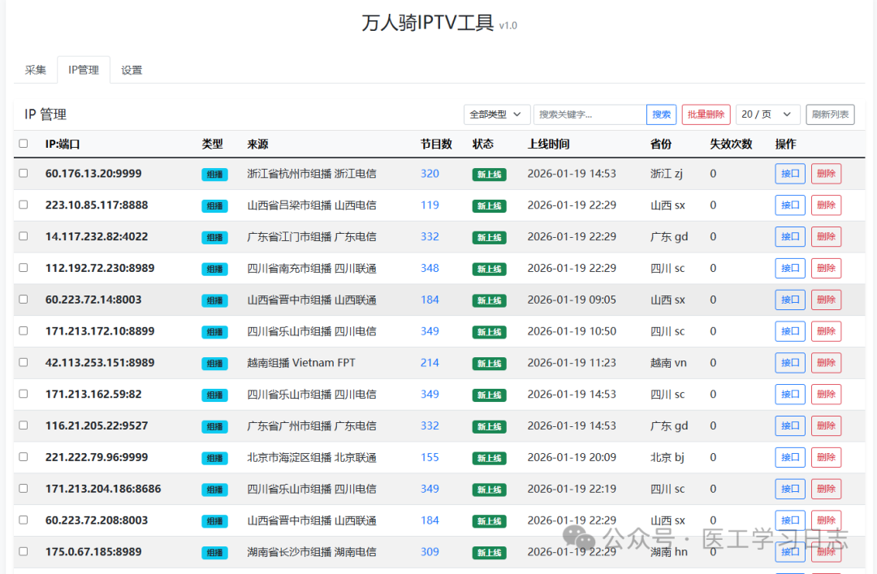Open the 设置 tab
Image resolution: width=877 pixels, height=574 pixels.
click(x=131, y=70)
